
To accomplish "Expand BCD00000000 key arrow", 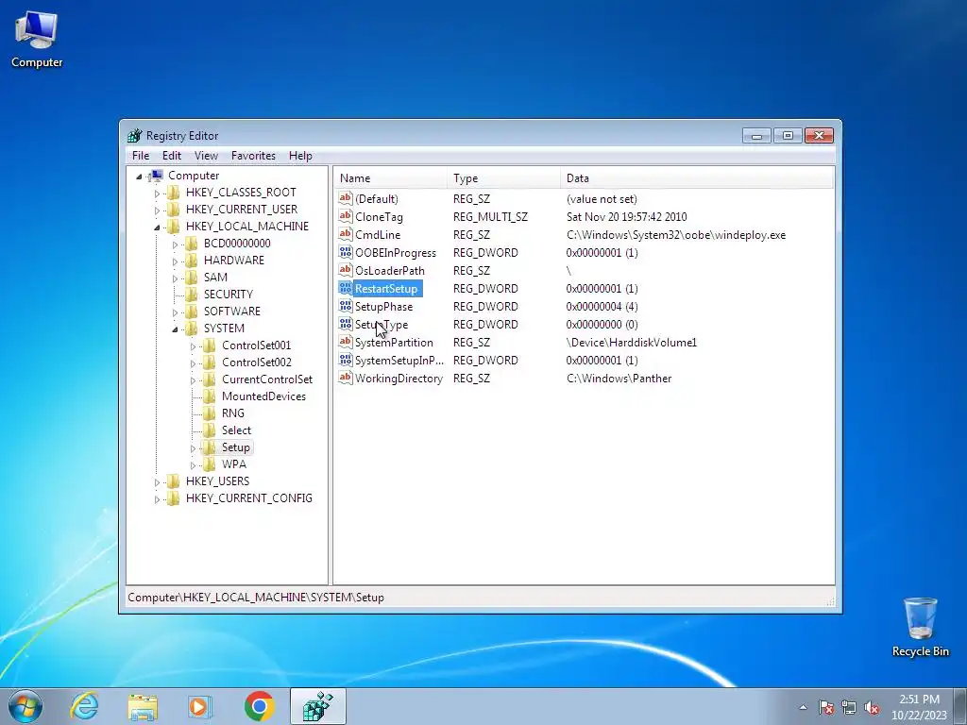I will pos(175,244).
